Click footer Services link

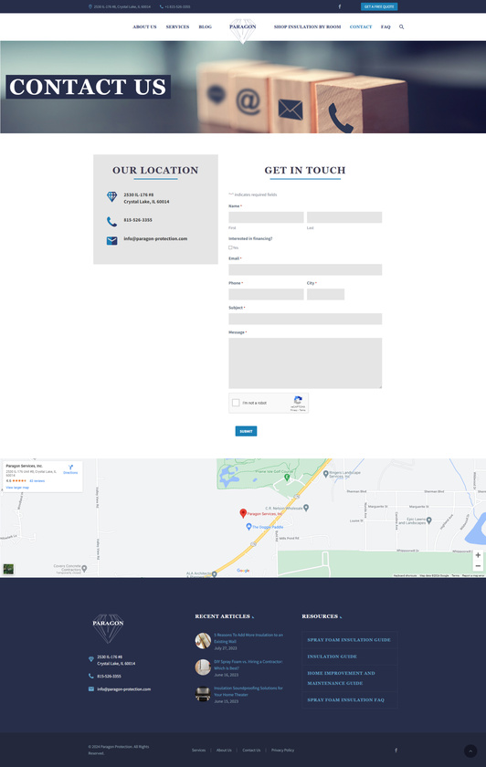click(199, 750)
